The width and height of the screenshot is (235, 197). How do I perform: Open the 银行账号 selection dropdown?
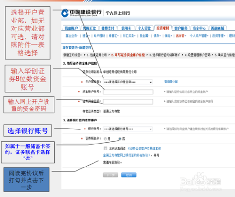128,129
